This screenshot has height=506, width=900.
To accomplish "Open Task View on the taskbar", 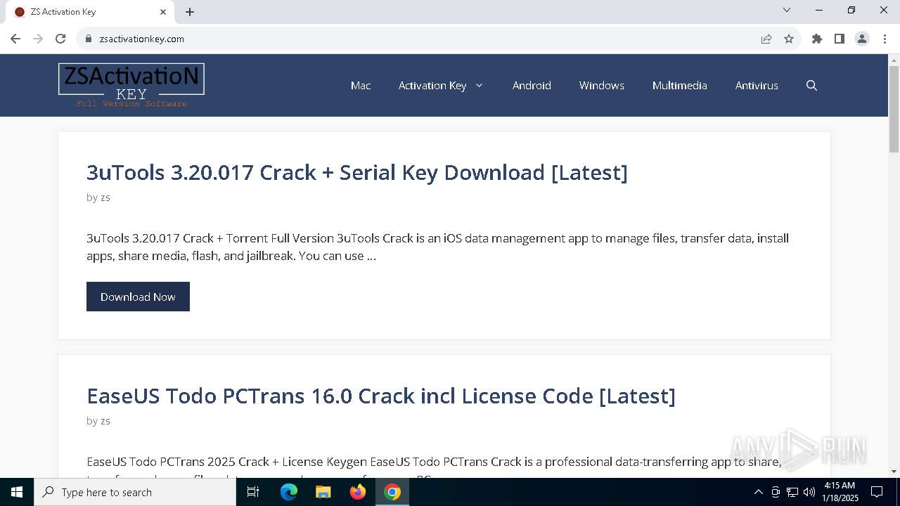I will [x=253, y=492].
